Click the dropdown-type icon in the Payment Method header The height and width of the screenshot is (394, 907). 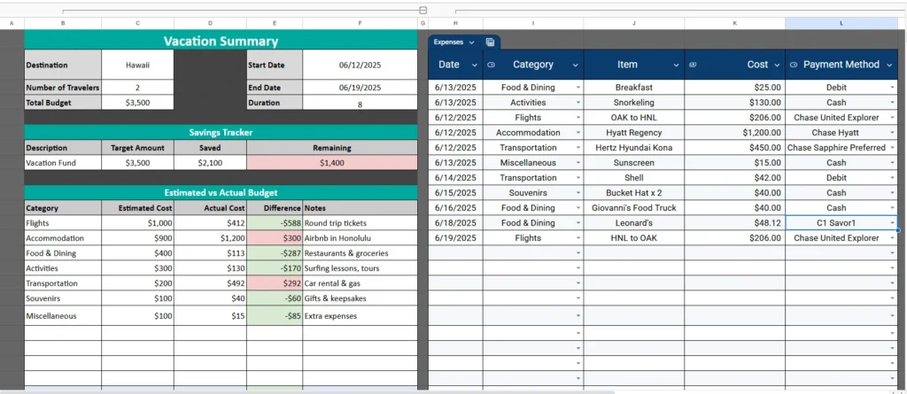[x=793, y=65]
